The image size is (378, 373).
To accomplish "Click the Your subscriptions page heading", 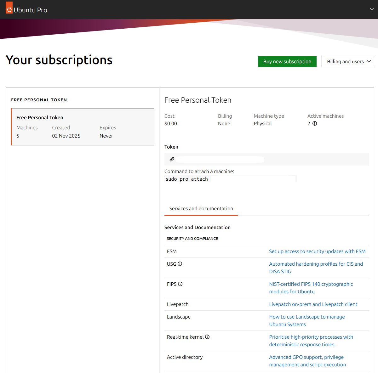I will tap(59, 60).
